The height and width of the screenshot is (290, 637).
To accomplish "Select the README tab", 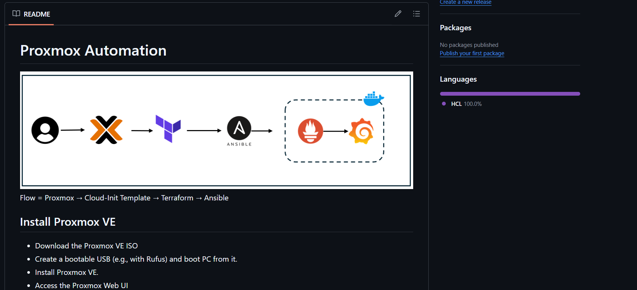I will (x=31, y=14).
